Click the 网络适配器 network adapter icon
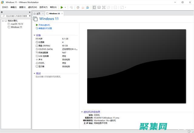Screen dimensions: 194x133 click(37, 52)
